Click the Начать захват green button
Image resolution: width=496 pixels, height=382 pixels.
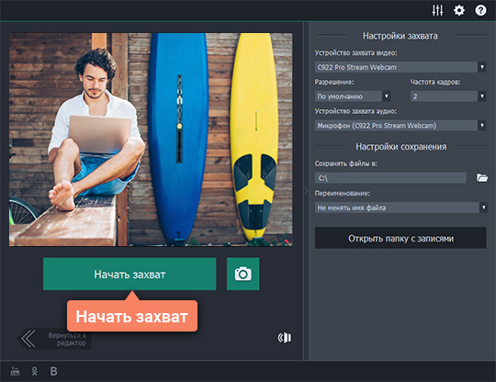(x=130, y=274)
